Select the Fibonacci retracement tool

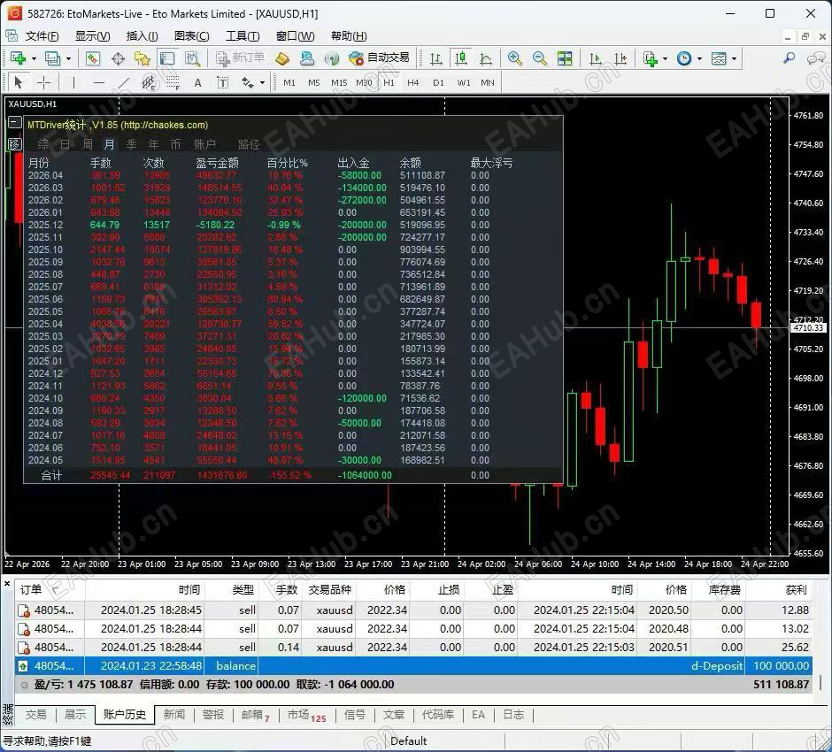coord(173,82)
